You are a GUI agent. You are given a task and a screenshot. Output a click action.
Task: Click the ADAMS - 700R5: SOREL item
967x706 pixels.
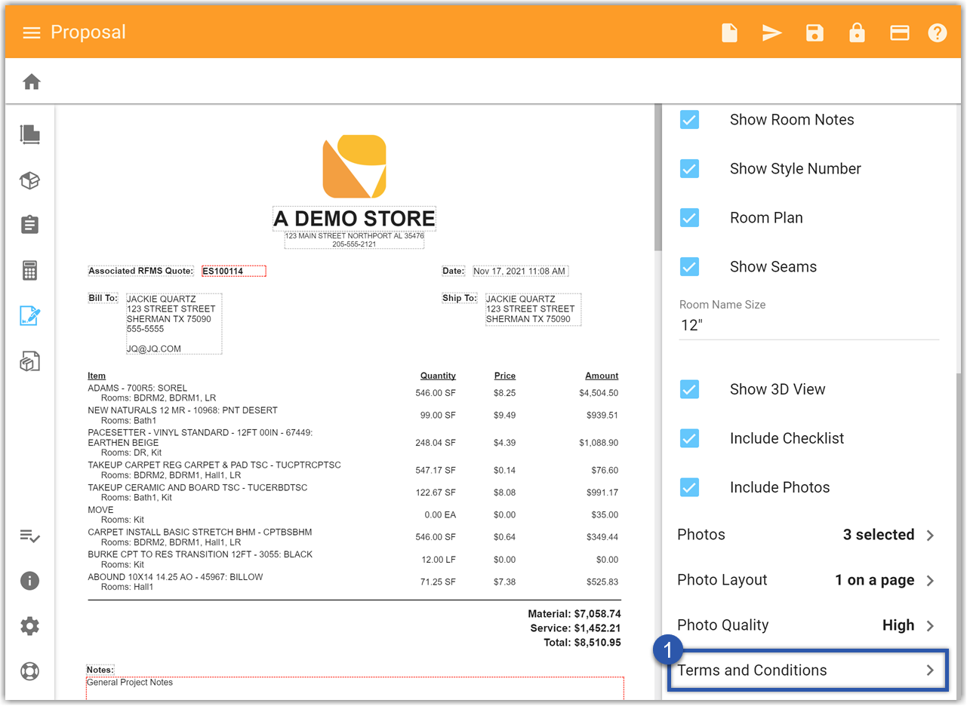click(x=137, y=388)
